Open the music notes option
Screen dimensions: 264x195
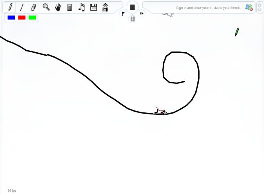(82, 7)
